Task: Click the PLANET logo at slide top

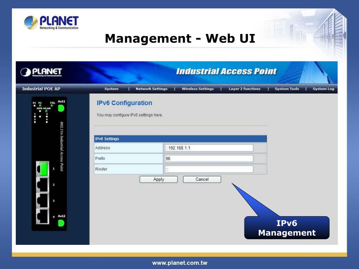Action: [51, 22]
